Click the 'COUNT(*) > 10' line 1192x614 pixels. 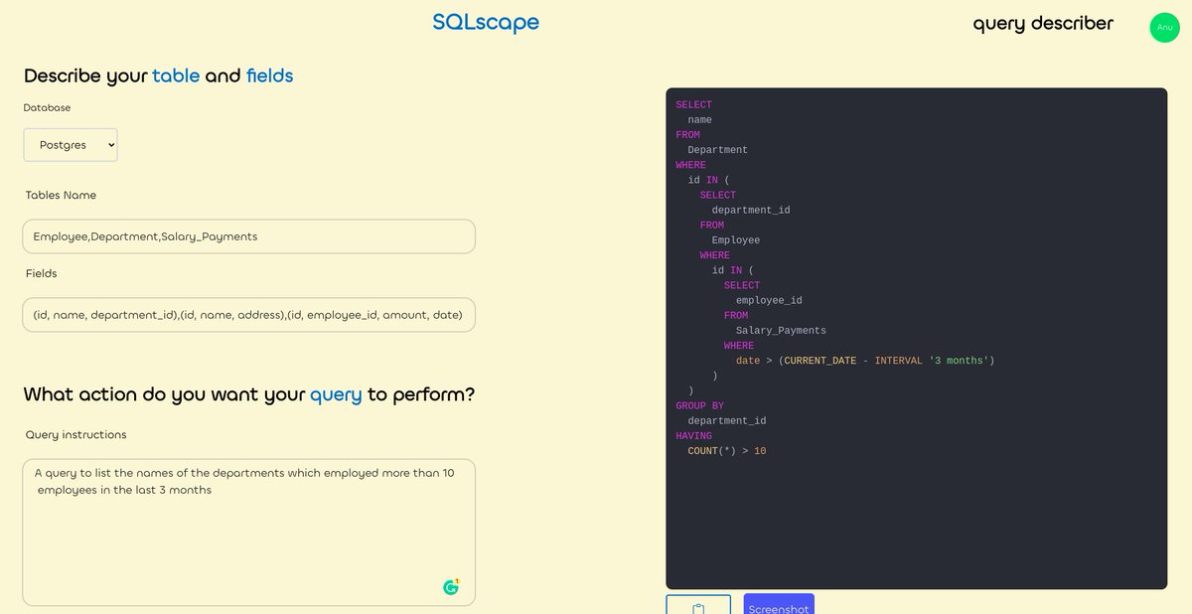pyautogui.click(x=727, y=451)
